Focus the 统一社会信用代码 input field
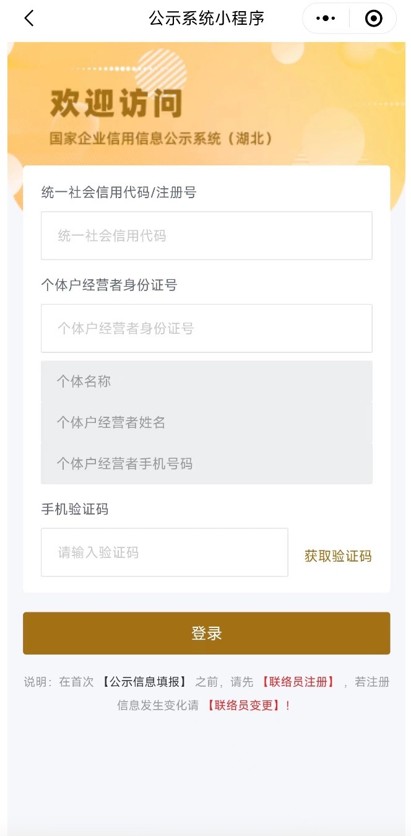This screenshot has width=411, height=836. coord(206,235)
